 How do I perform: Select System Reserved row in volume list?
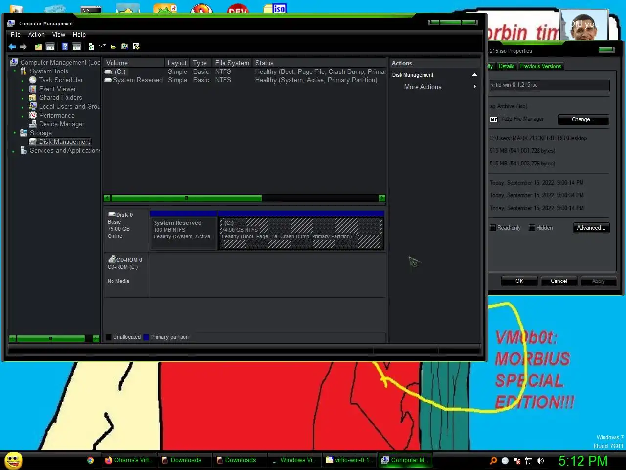click(245, 80)
